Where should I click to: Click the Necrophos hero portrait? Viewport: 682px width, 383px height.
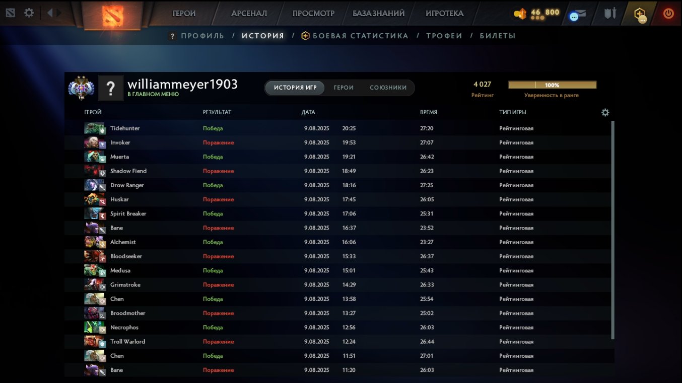94,327
